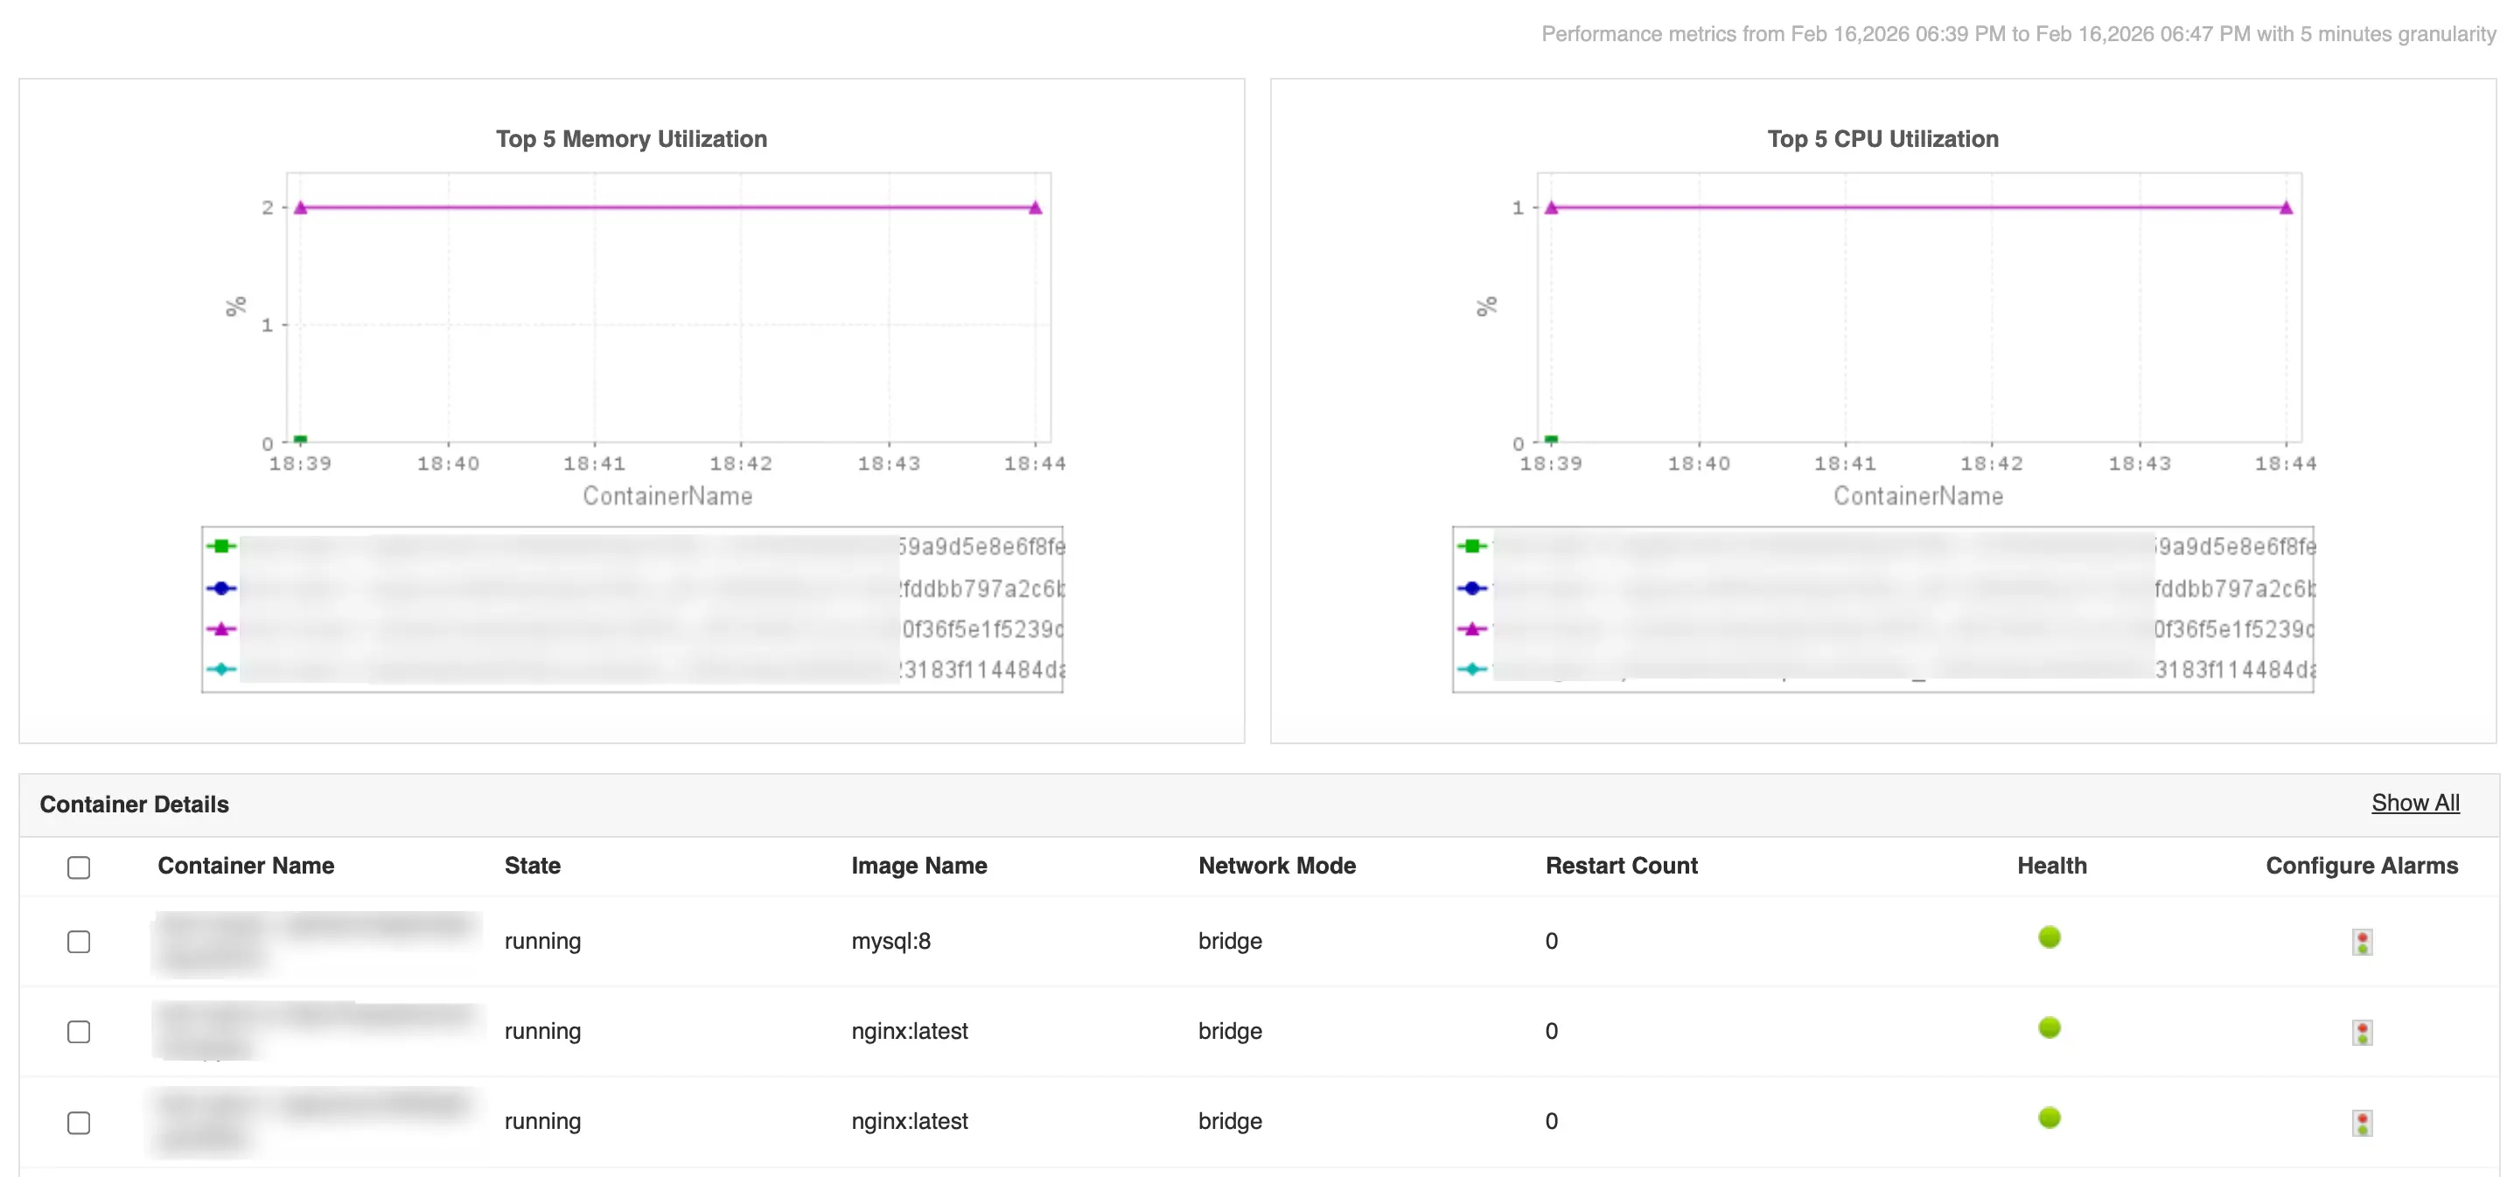This screenshot has width=2514, height=1177.
Task: Check the checkbox for the mysql:8 container row
Action: coord(78,941)
